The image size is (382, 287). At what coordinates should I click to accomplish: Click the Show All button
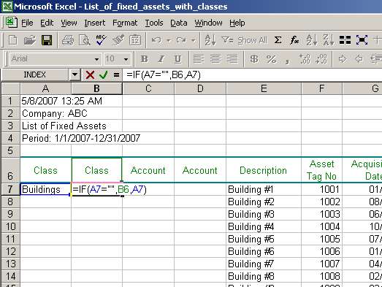[252, 40]
